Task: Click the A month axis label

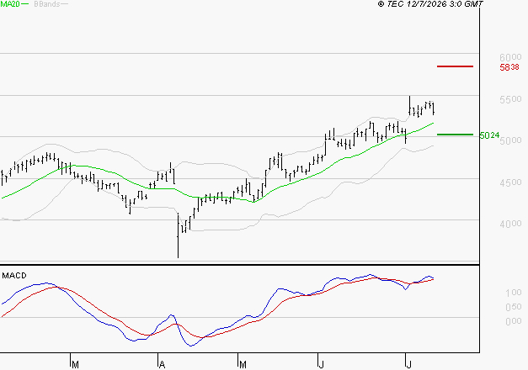Action: (x=162, y=365)
